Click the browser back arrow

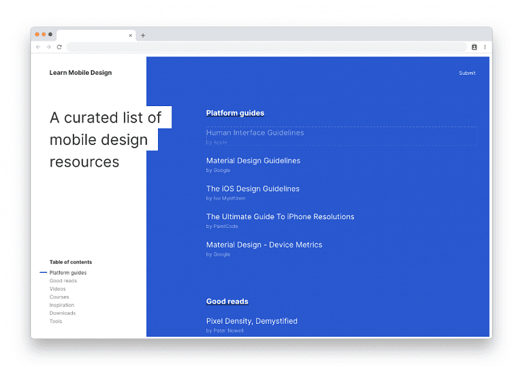38,47
